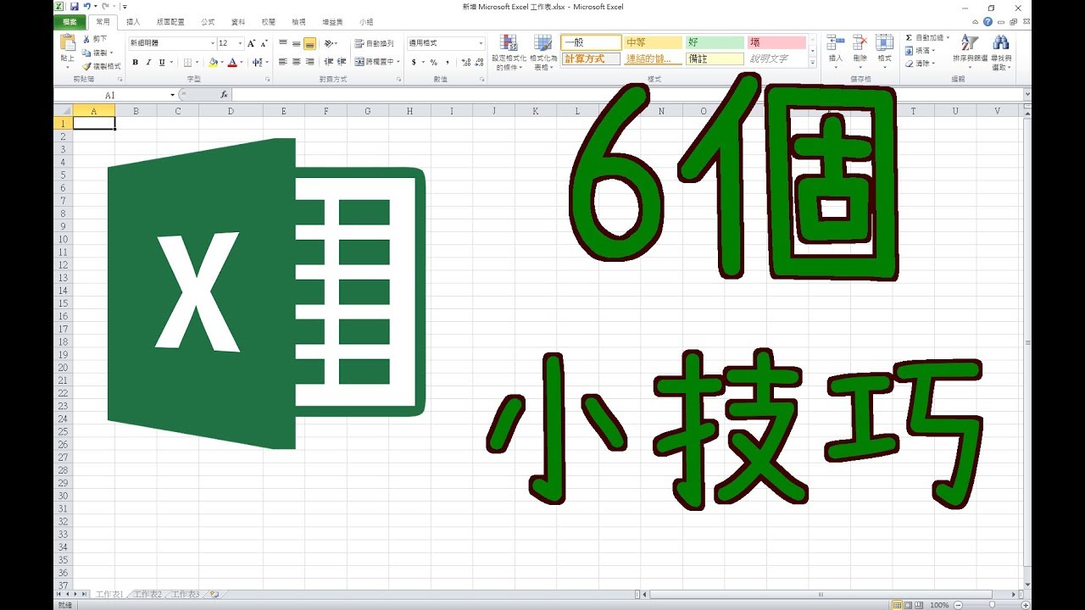The width and height of the screenshot is (1085, 610).
Task: Click decrease indent icon
Action: coord(328,62)
